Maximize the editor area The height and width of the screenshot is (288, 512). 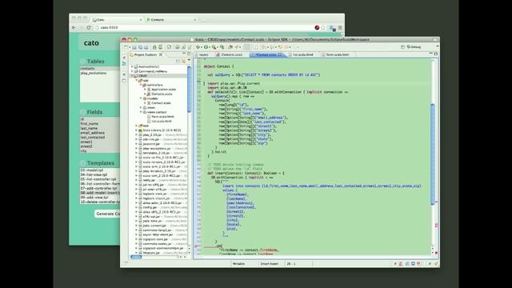coord(436,54)
